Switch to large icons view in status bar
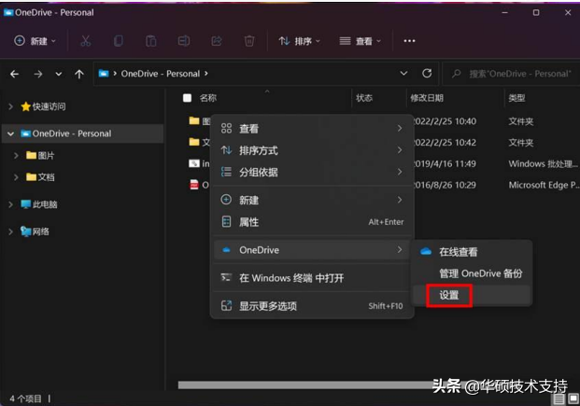This screenshot has width=580, height=406. pos(573,399)
